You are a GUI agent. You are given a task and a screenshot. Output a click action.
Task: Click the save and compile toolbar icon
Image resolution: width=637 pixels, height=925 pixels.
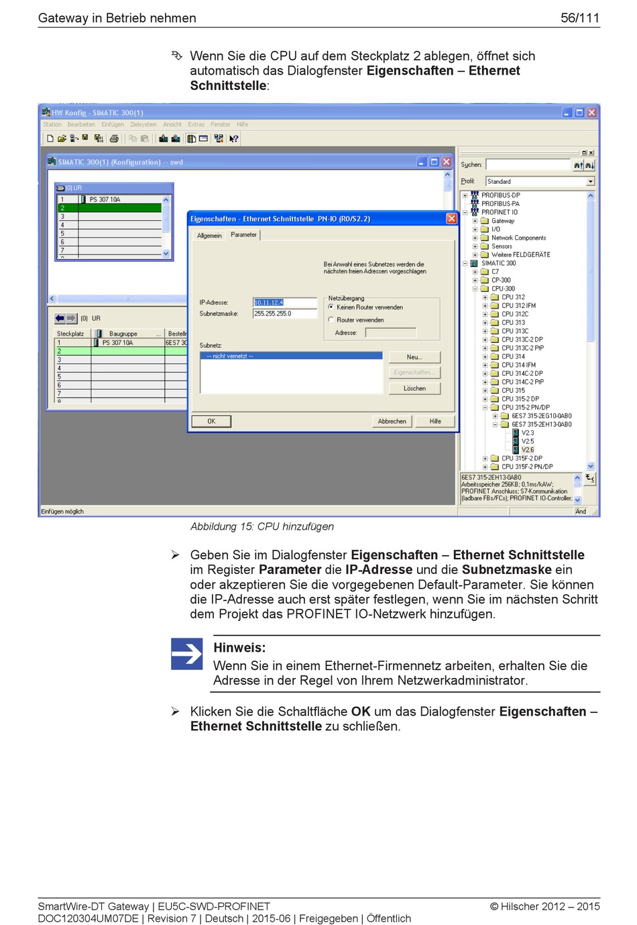[x=99, y=139]
